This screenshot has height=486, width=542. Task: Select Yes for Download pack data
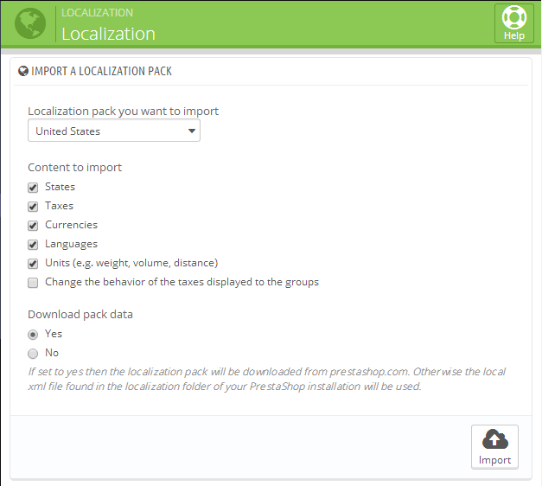(x=33, y=335)
